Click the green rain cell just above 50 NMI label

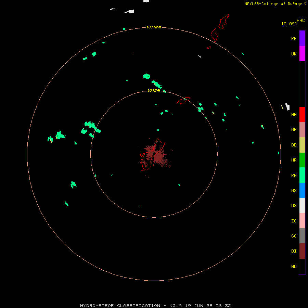(x=157, y=84)
